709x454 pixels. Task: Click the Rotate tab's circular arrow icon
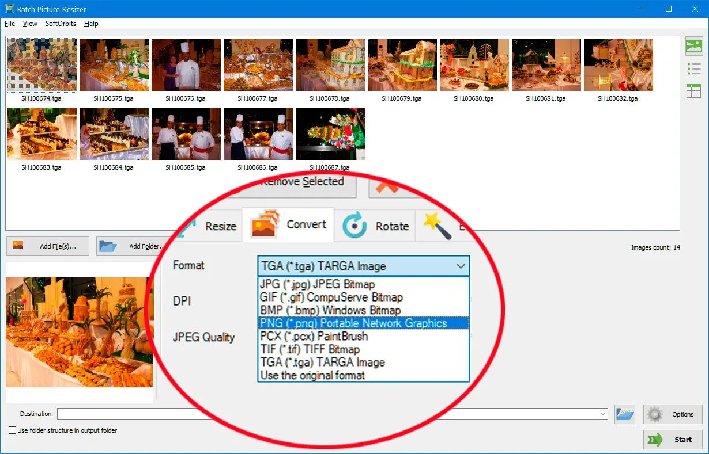pos(354,226)
